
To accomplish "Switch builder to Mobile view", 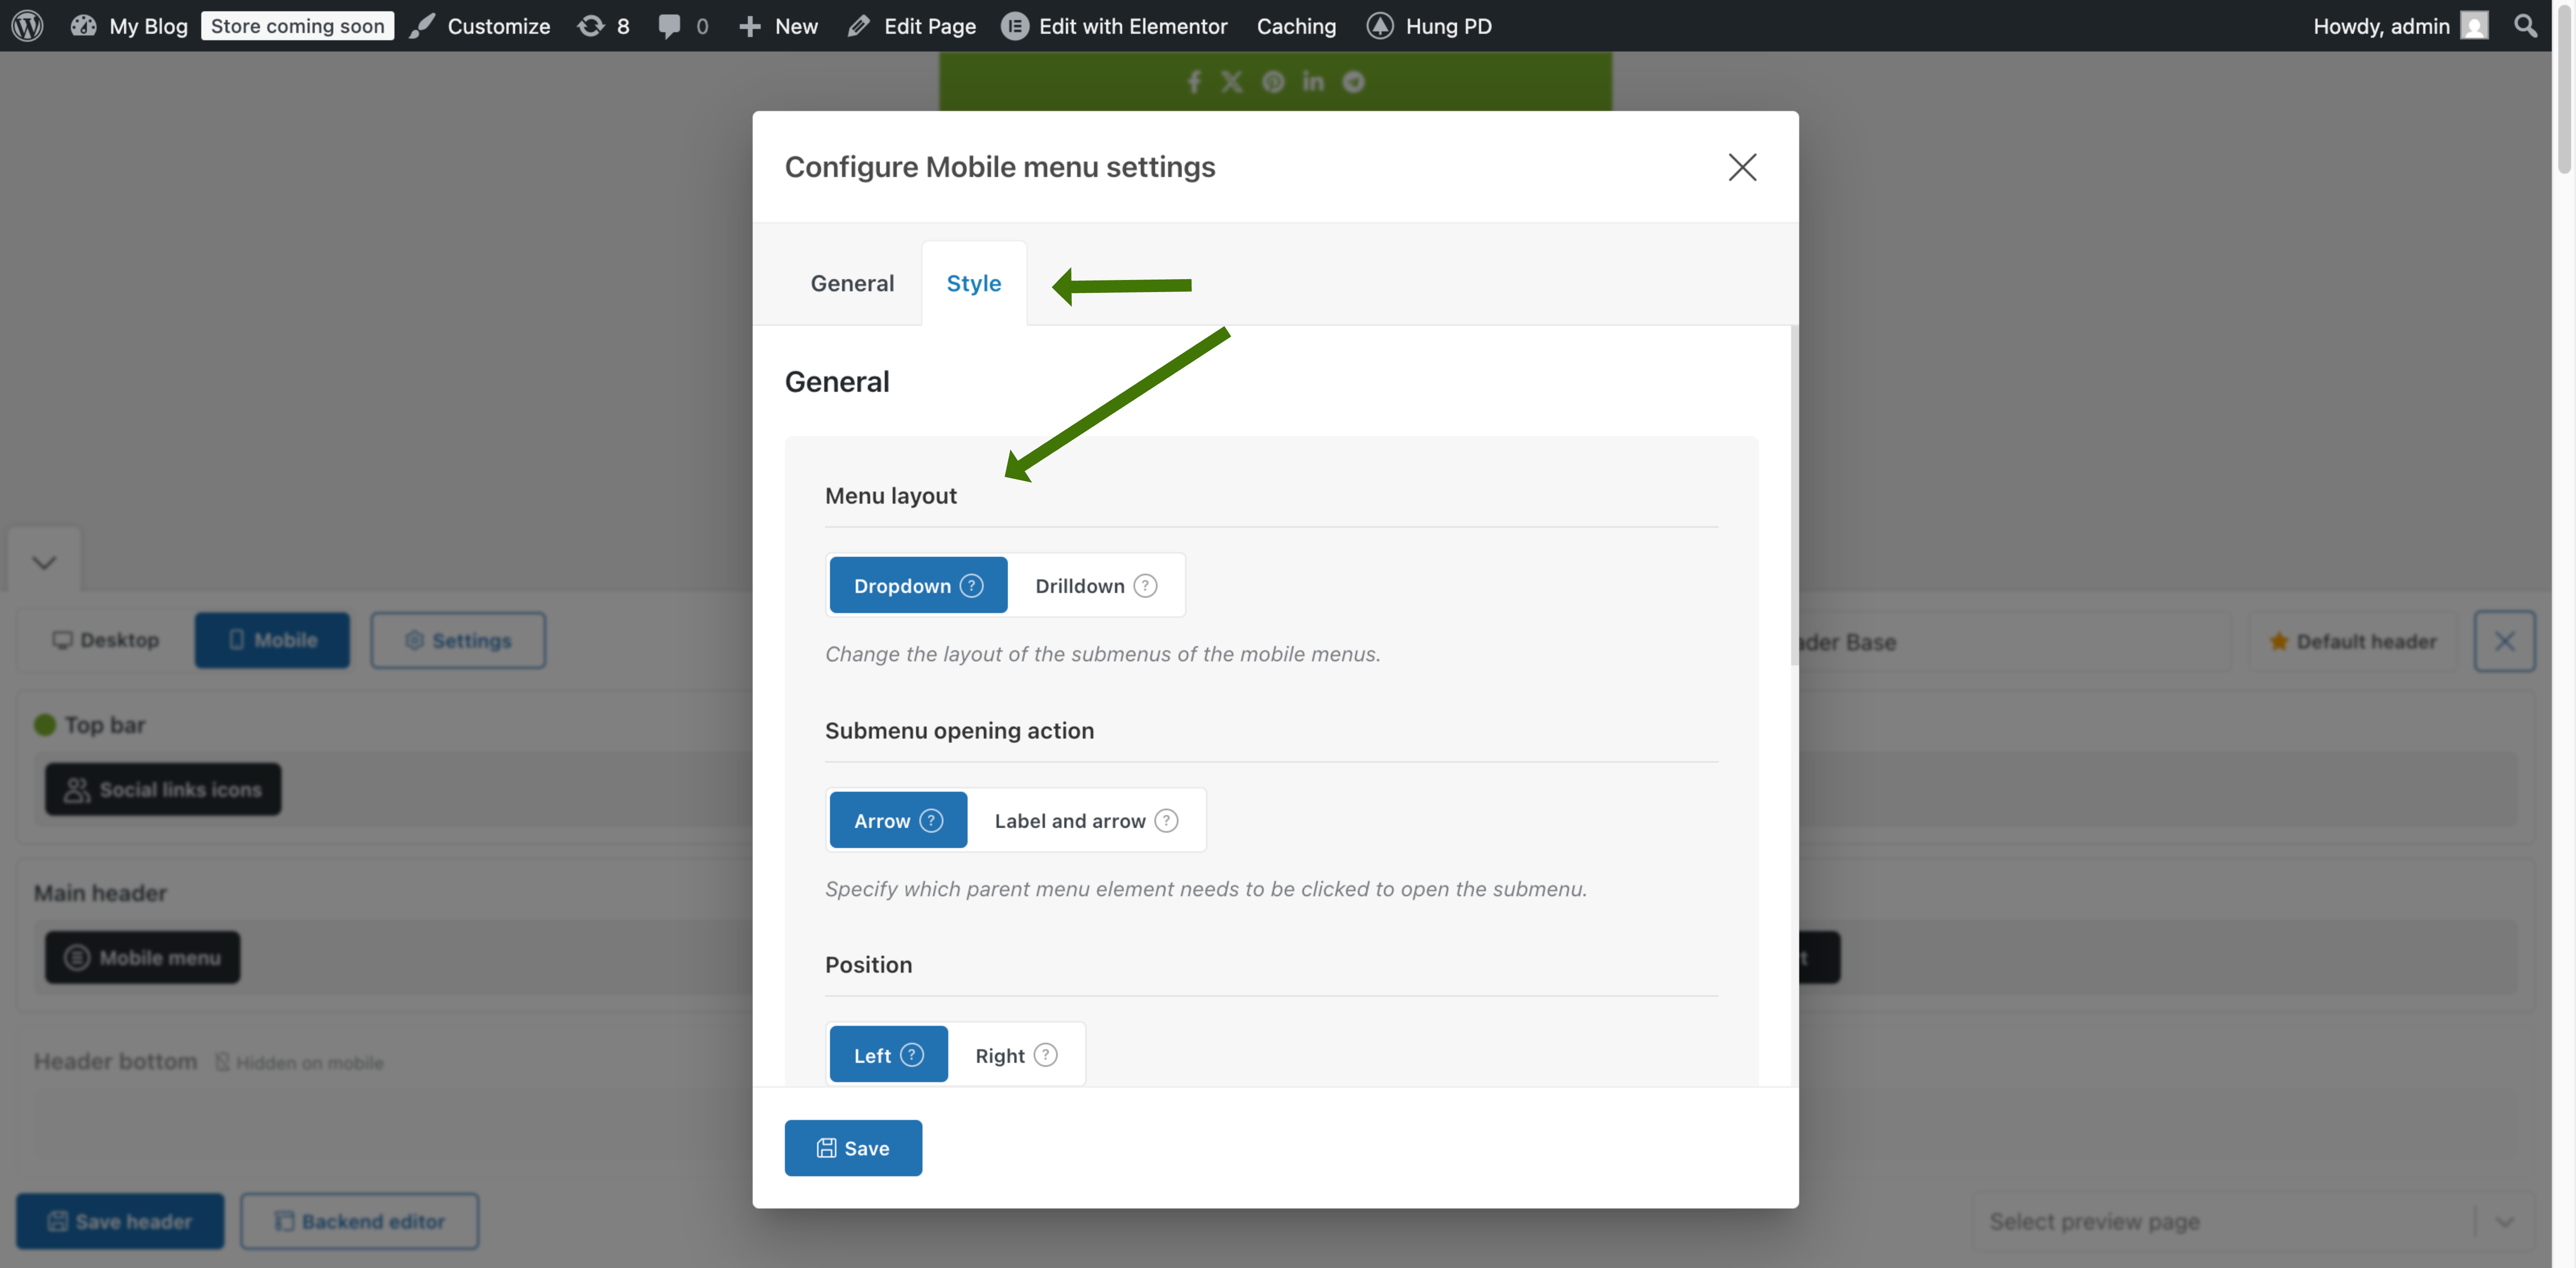I will (272, 640).
